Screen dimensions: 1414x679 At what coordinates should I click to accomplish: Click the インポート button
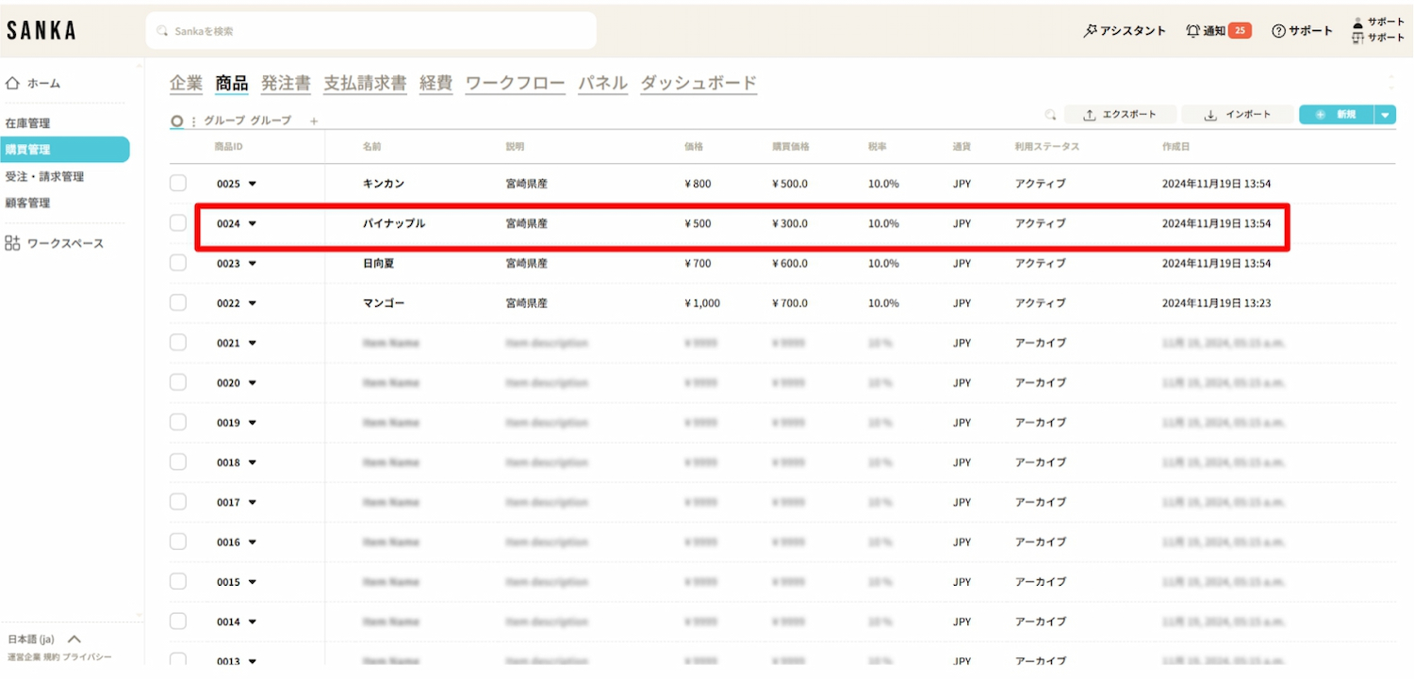1238,115
